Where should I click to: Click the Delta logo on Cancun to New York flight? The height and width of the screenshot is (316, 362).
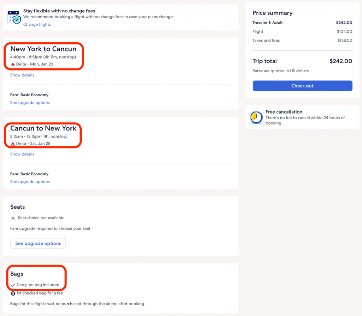13,144
